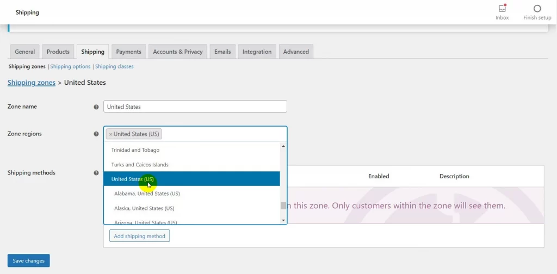Screen dimensions: 557x274
Task: Click the Shipping page title
Action: (x=27, y=13)
